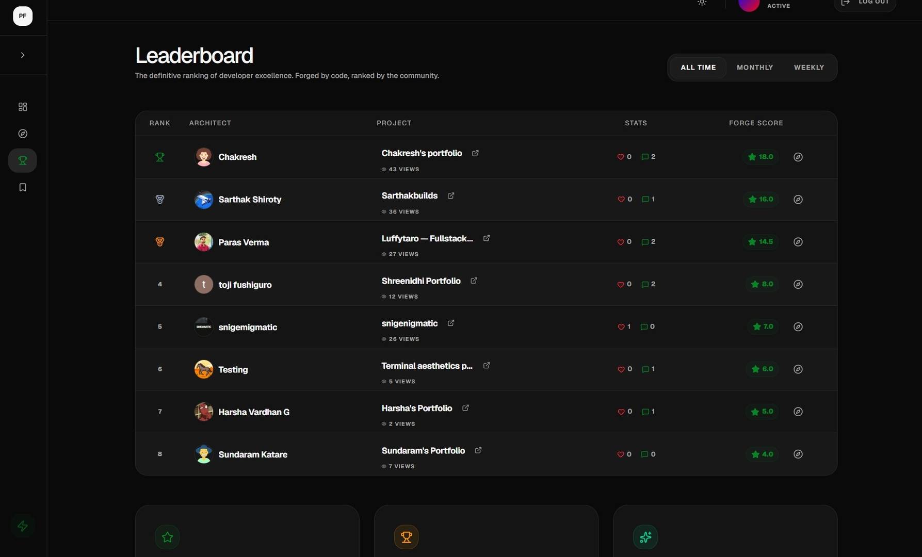Open external link icon beside Sarthakbuilds
Image resolution: width=922 pixels, height=557 pixels.
pos(451,195)
